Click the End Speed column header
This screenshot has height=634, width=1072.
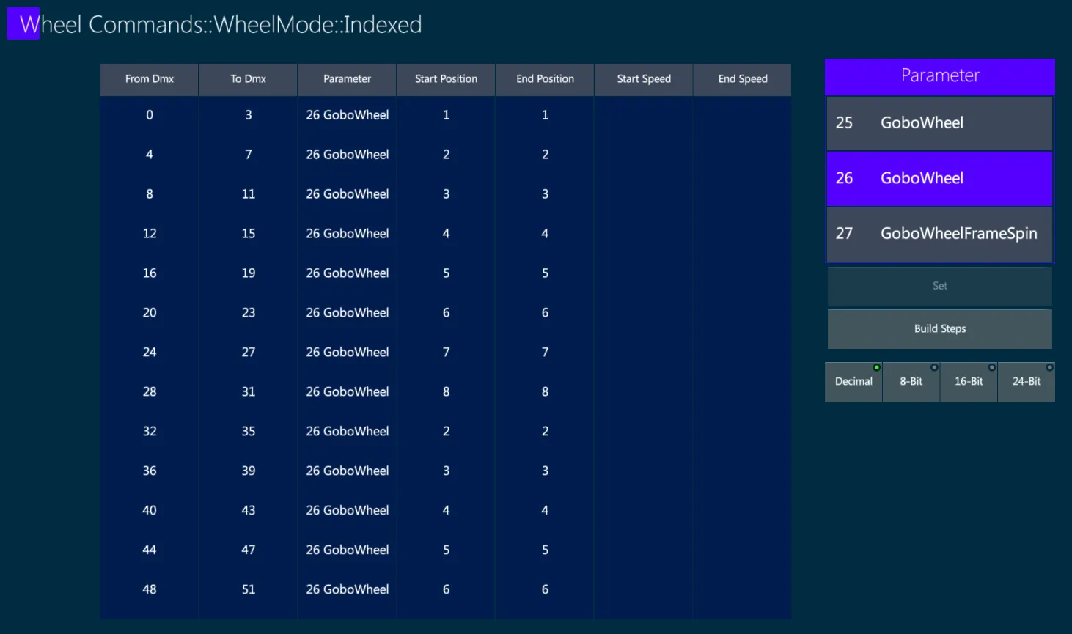[x=743, y=79]
